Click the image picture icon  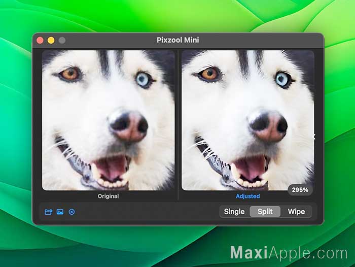(60, 212)
